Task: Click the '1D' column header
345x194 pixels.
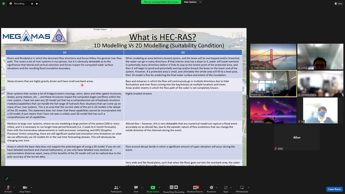Action: pyautogui.click(x=65, y=53)
